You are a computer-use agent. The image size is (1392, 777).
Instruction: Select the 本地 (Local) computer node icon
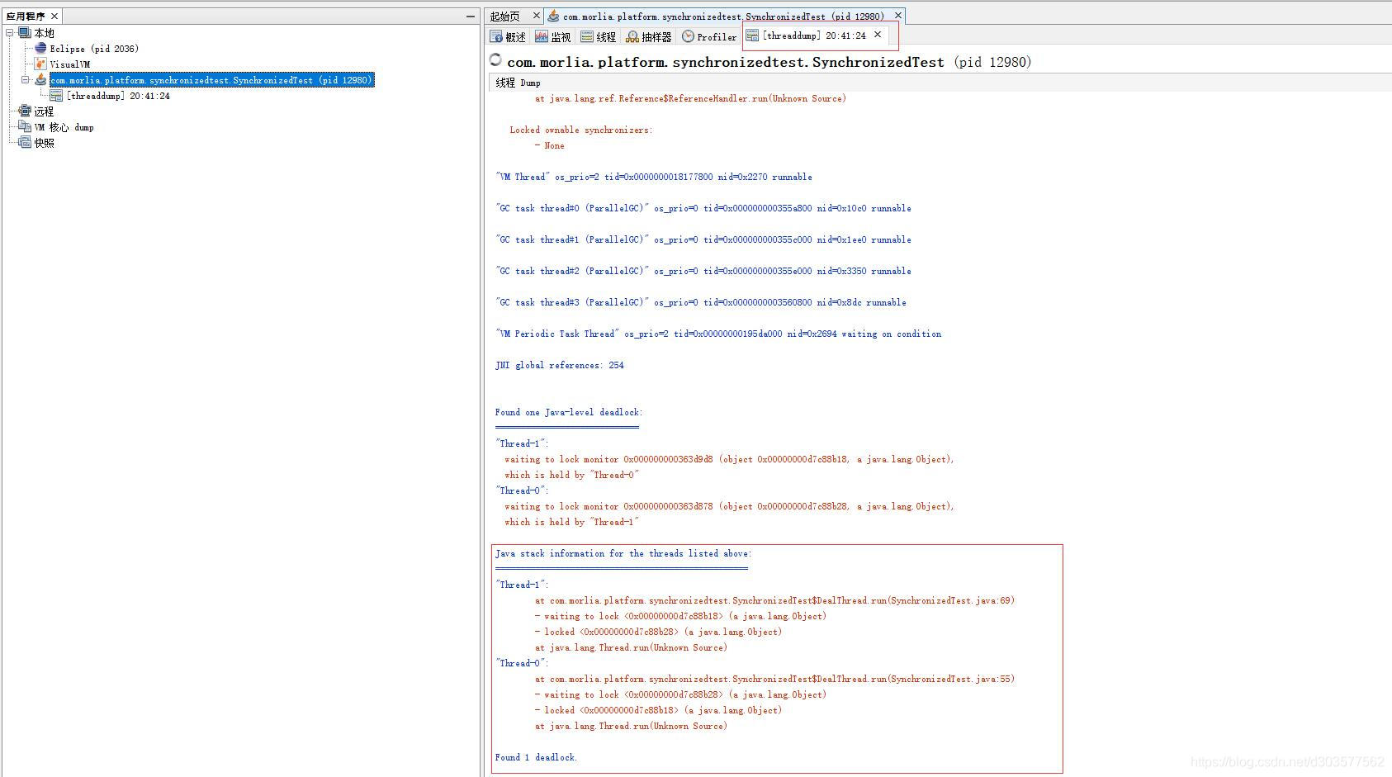coord(25,33)
